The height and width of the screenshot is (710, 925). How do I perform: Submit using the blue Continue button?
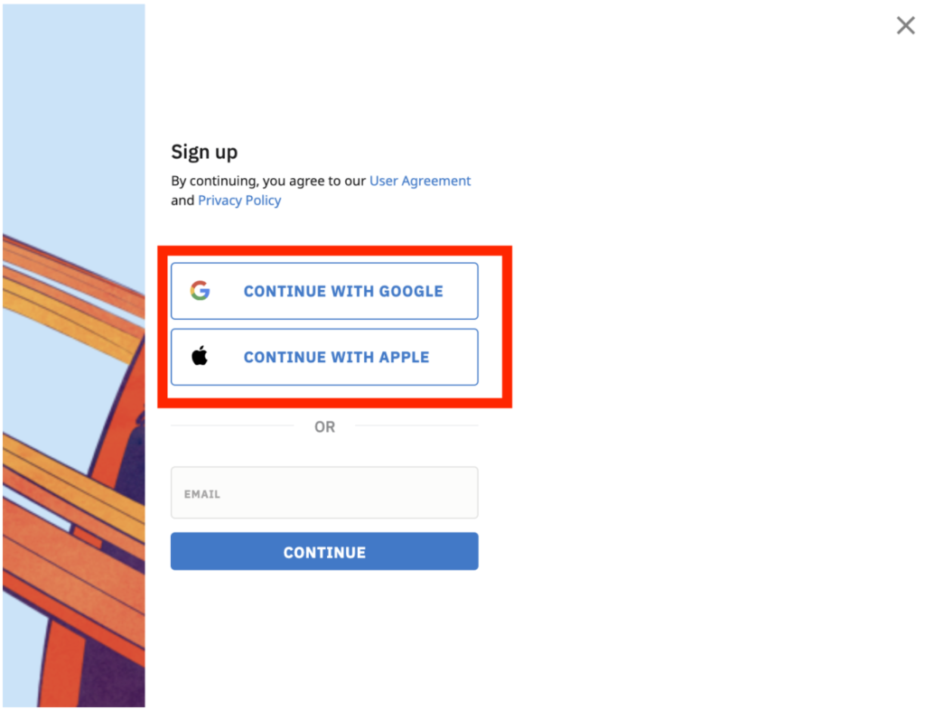(324, 551)
